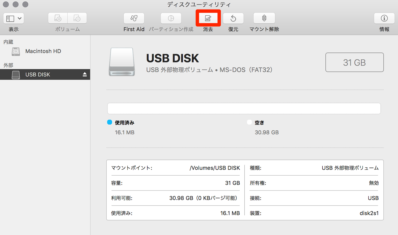Click the 30.98 GB (0 KBパージ可能) value
The width and height of the screenshot is (398, 235).
click(x=204, y=198)
